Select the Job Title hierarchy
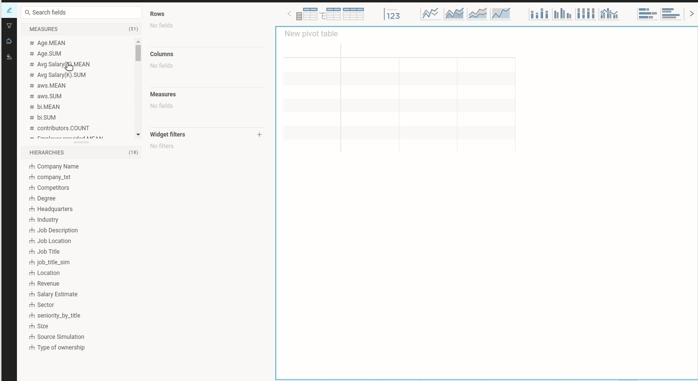This screenshot has width=698, height=381. [48, 252]
